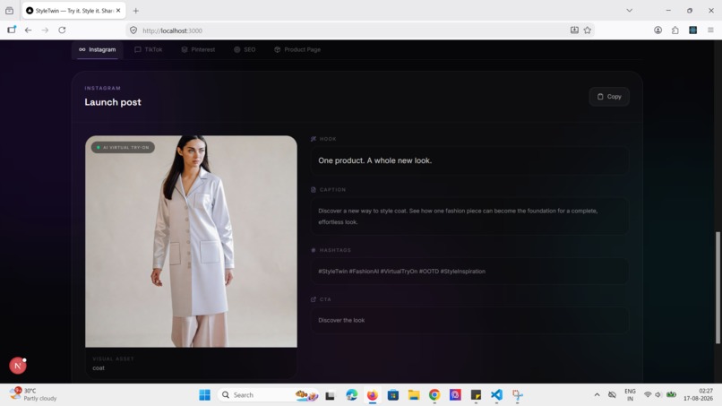The image size is (722, 406).
Task: Open the Pinterest tab
Action: 198,49
